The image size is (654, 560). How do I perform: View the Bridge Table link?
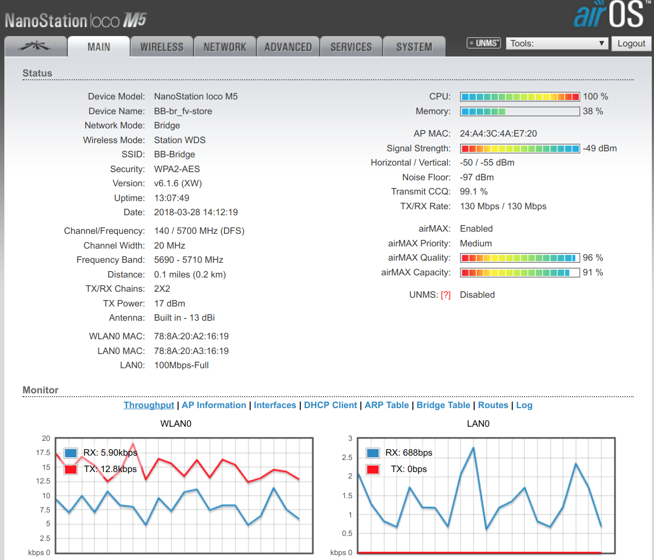tap(443, 405)
